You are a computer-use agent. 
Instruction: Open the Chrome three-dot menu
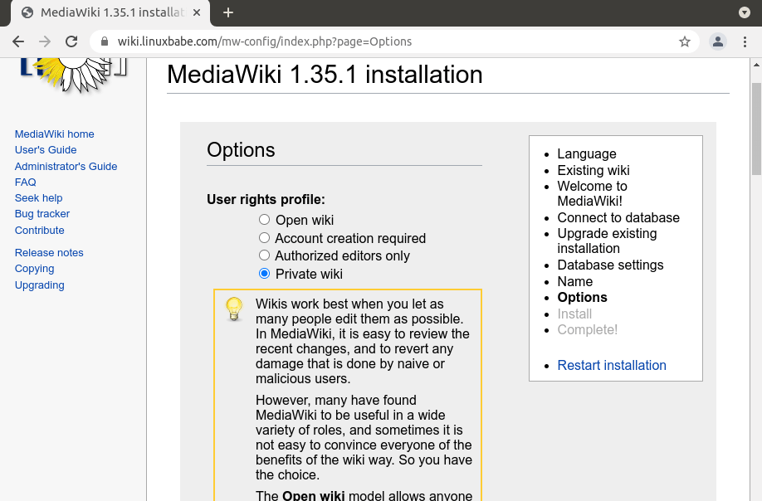[745, 41]
